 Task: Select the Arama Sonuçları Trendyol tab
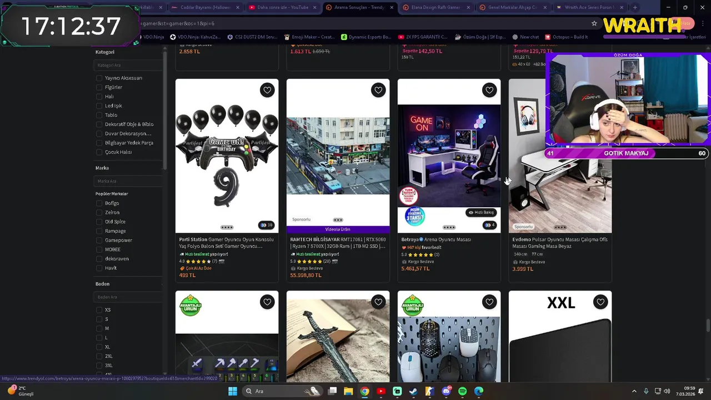point(359,7)
